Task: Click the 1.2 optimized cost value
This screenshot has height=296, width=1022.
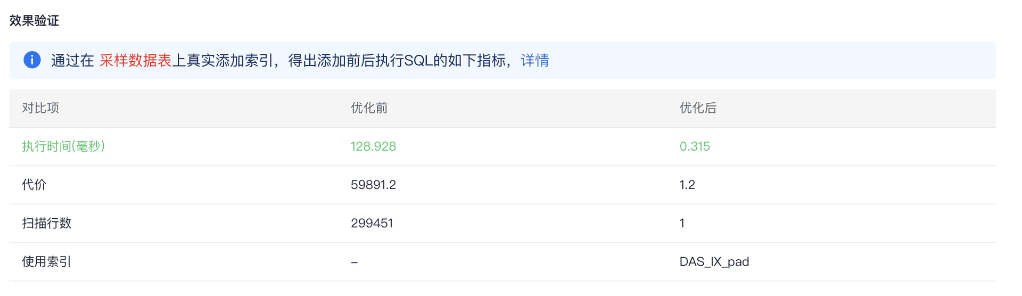Action: [x=687, y=185]
